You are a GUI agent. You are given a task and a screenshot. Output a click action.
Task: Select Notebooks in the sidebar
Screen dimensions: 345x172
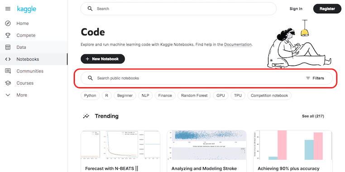click(34, 59)
